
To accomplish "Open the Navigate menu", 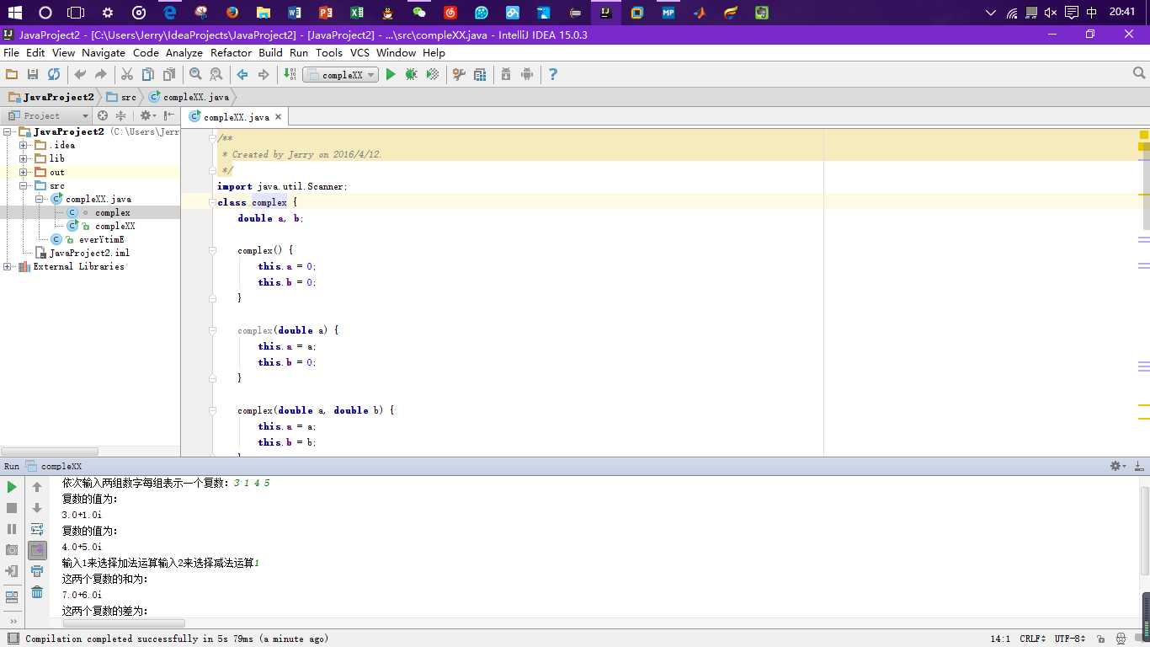I will point(103,52).
